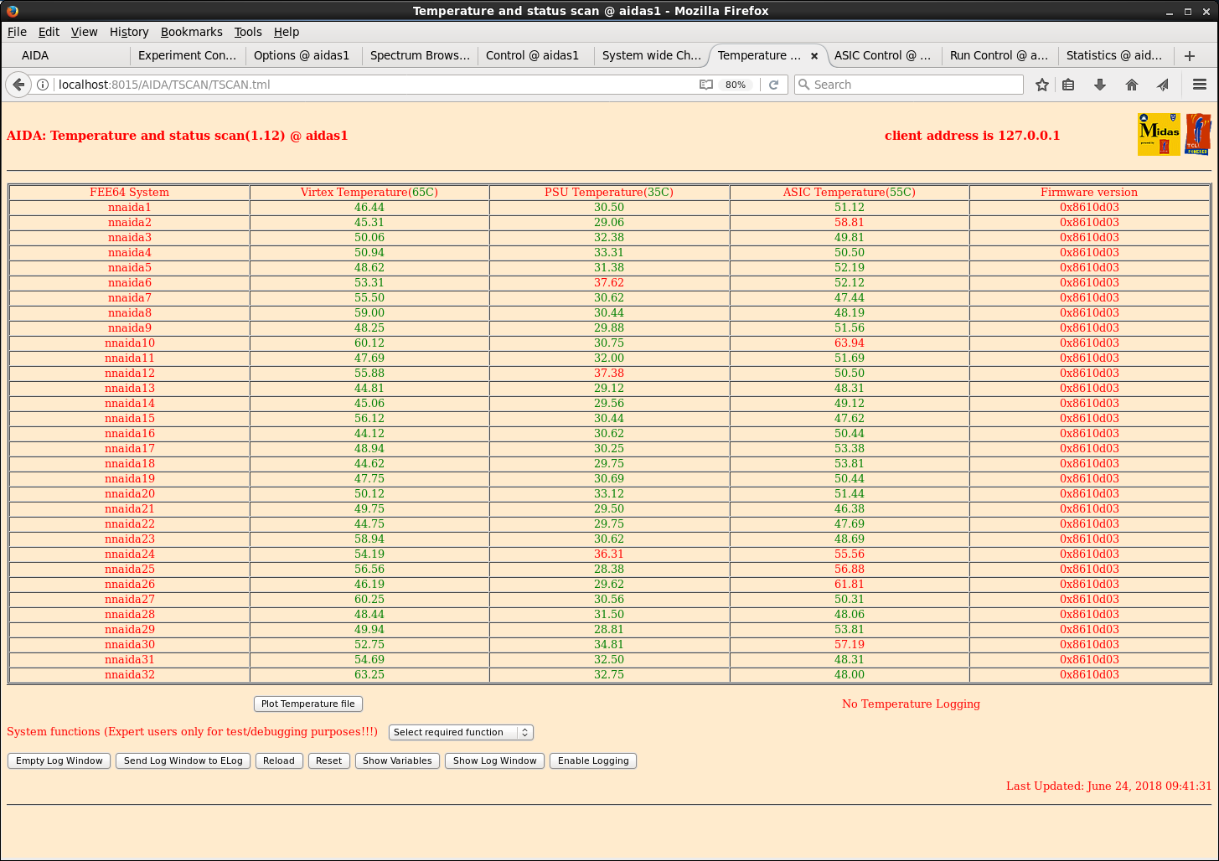Viewport: 1219px width, 861px height.
Task: Switch to the Statistics @ aid... tab
Action: pos(1114,55)
